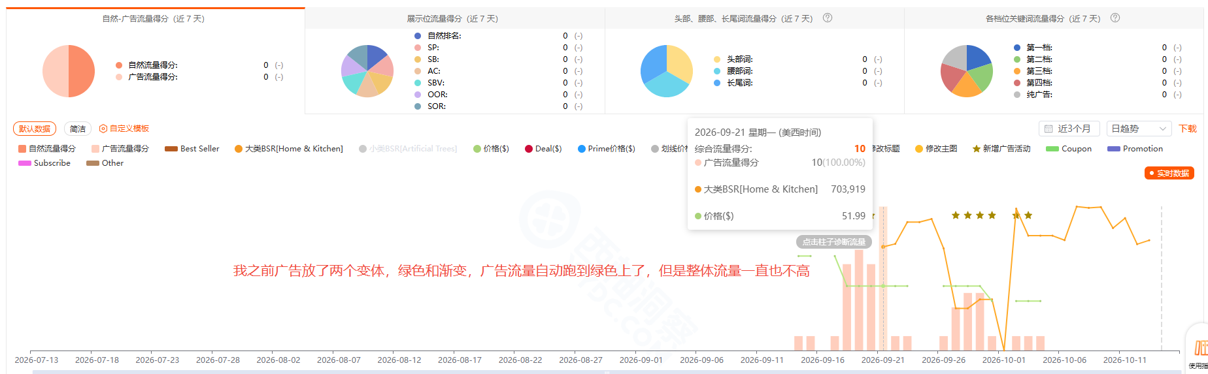
Task: Toggle 修改主图 legend series
Action: (x=936, y=149)
